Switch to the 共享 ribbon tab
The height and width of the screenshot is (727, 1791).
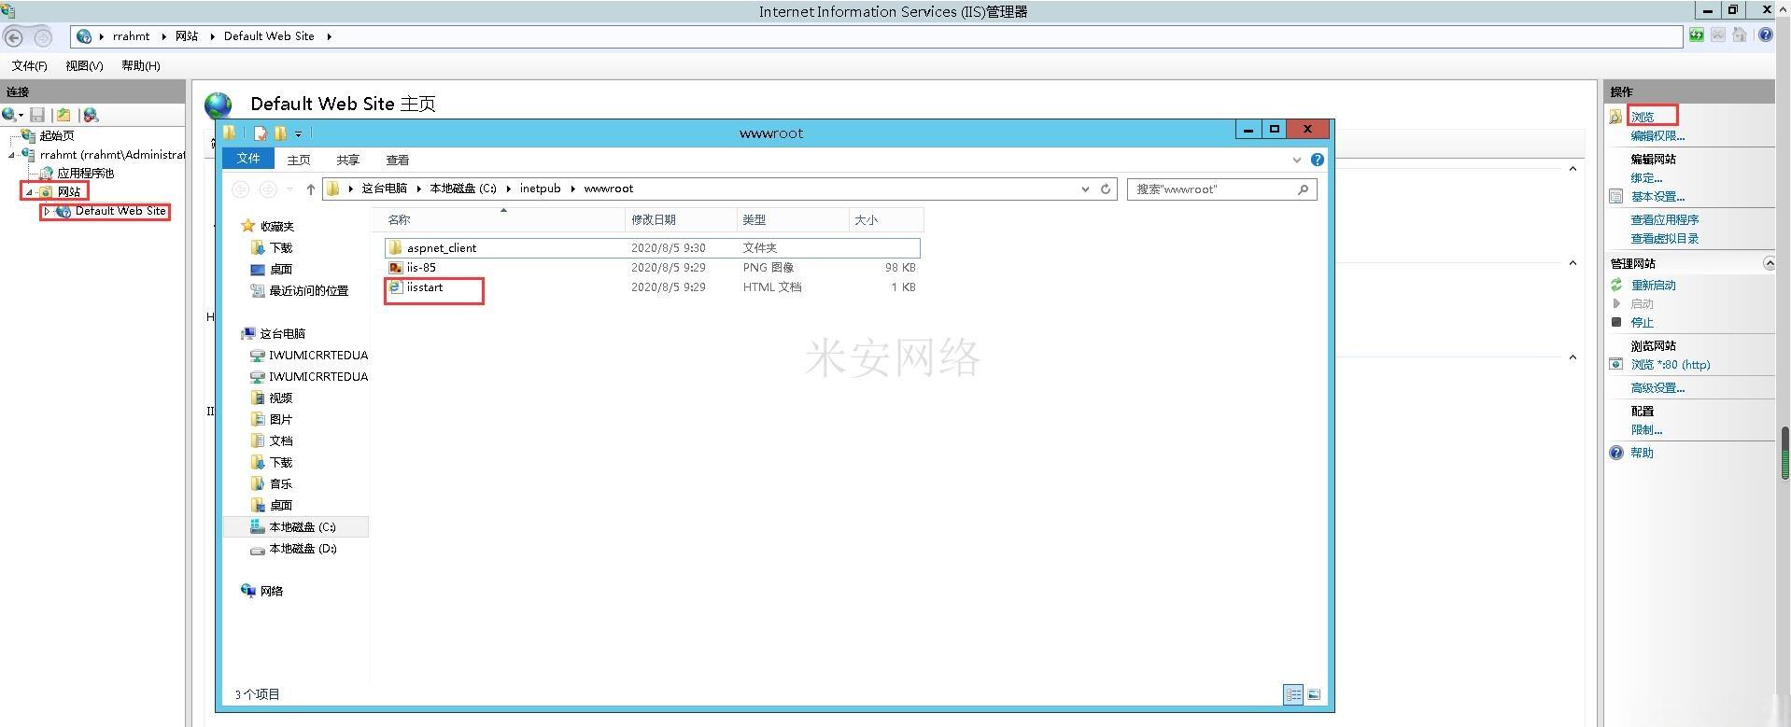[348, 160]
